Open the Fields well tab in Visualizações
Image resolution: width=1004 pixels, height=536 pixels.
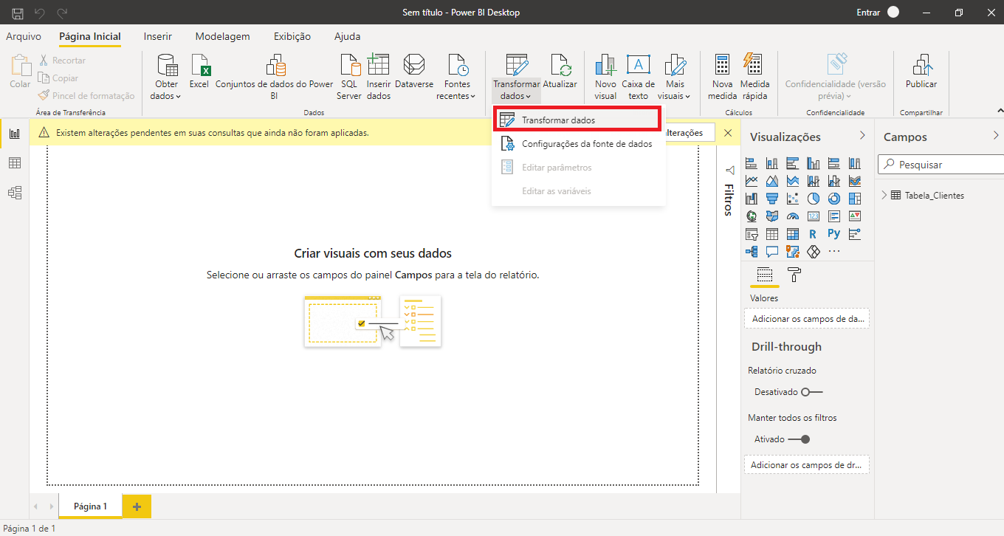click(x=765, y=275)
